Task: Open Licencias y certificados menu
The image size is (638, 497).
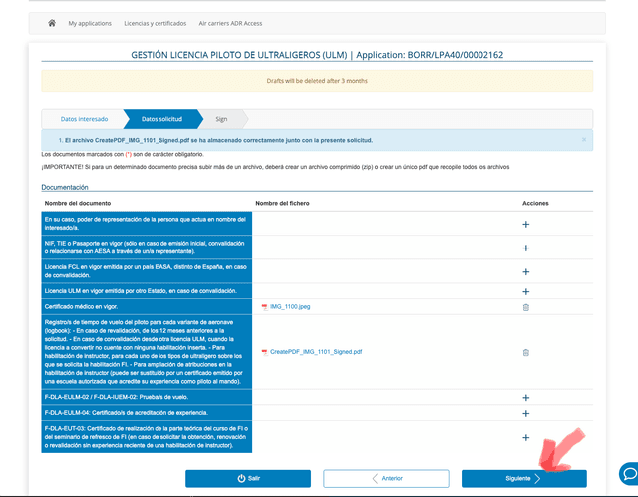Action: click(x=156, y=24)
